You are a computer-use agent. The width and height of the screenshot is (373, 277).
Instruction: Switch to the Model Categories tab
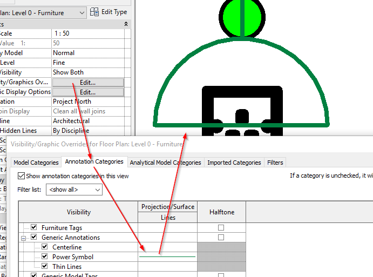(x=36, y=163)
